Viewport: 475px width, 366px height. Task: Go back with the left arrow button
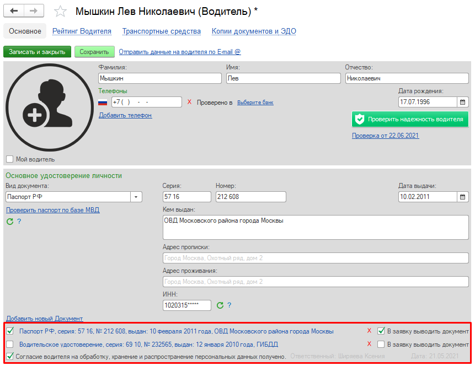14,11
